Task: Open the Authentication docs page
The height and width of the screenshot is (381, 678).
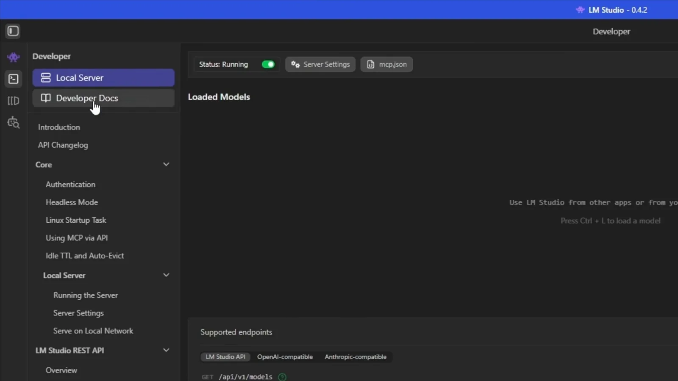Action: (70, 185)
